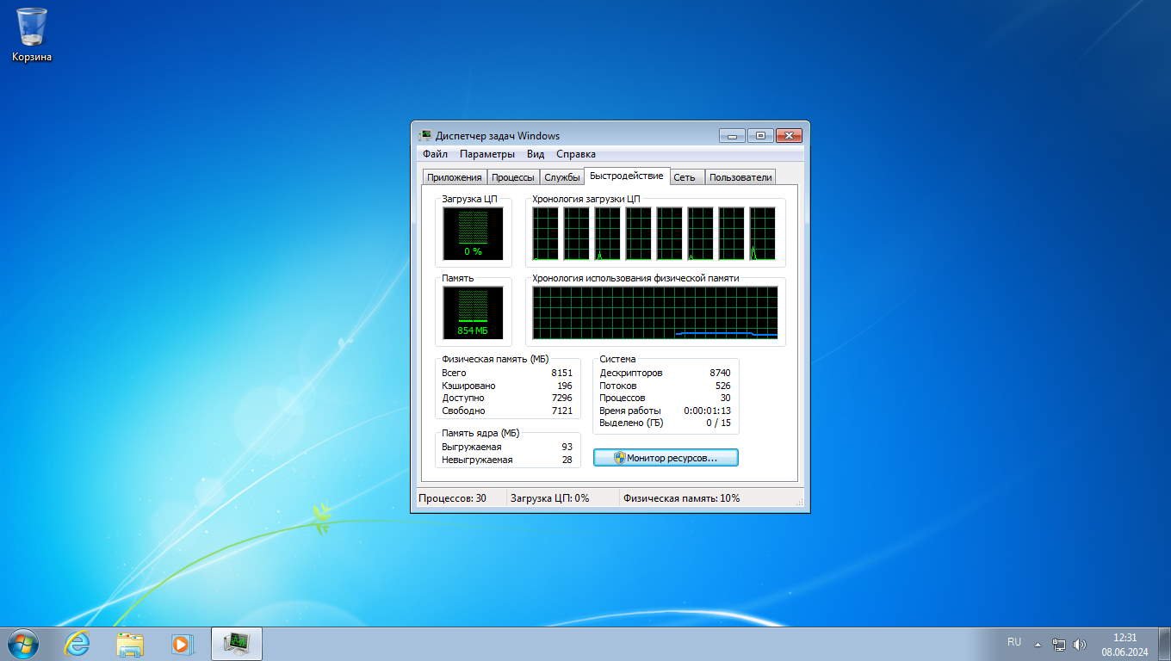Click the Монитор ресурсов button
The height and width of the screenshot is (661, 1171).
666,458
